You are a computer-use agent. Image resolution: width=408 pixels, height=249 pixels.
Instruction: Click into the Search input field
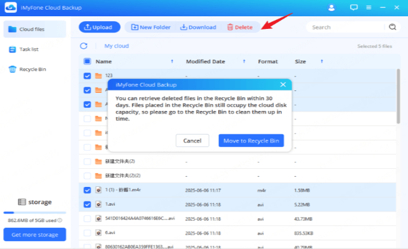tap(348, 27)
